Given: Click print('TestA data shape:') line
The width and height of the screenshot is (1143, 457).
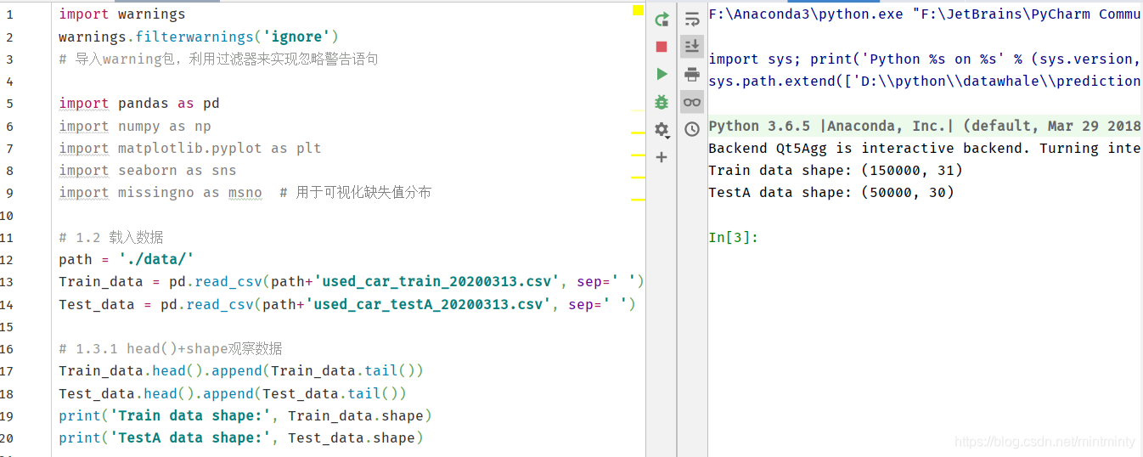Looking at the screenshot, I should [x=241, y=437].
